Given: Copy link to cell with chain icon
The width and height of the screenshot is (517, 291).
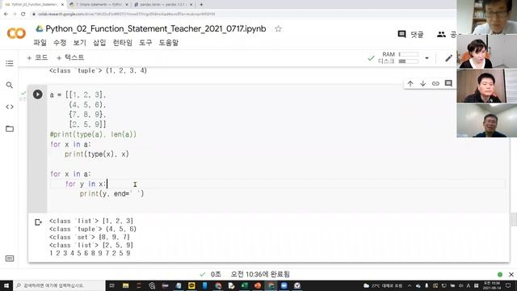Looking at the screenshot, I should [435, 83].
